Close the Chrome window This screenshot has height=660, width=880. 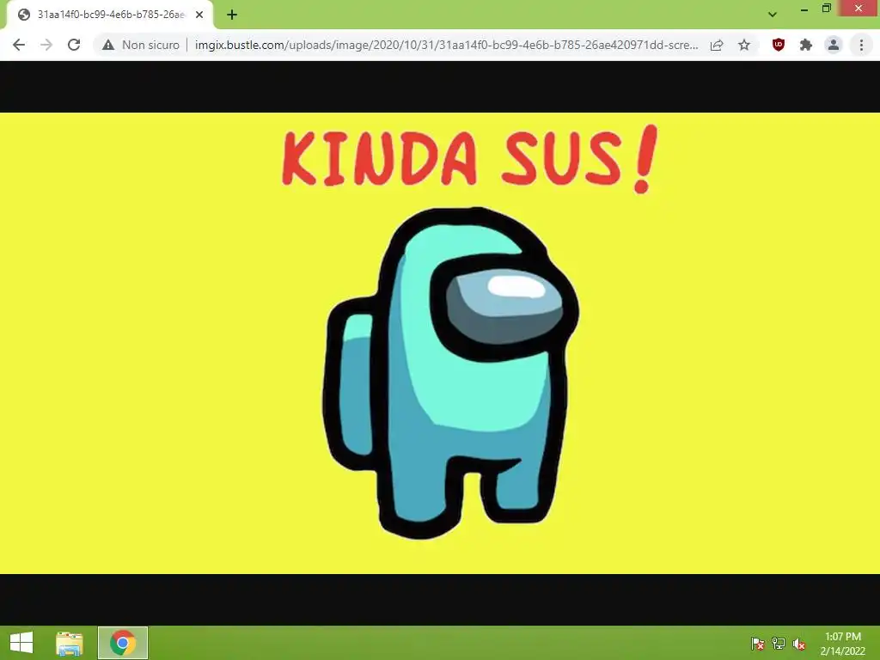859,9
